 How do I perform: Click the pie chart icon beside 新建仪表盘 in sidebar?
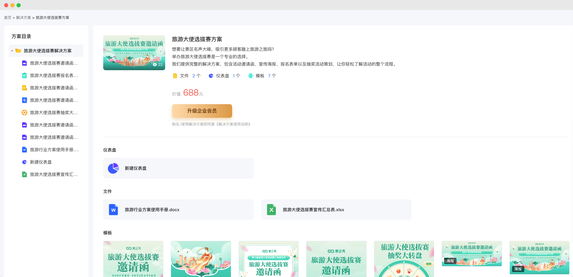coord(24,162)
